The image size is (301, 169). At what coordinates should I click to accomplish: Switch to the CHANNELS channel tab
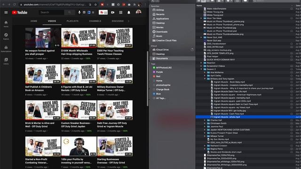[95, 21]
